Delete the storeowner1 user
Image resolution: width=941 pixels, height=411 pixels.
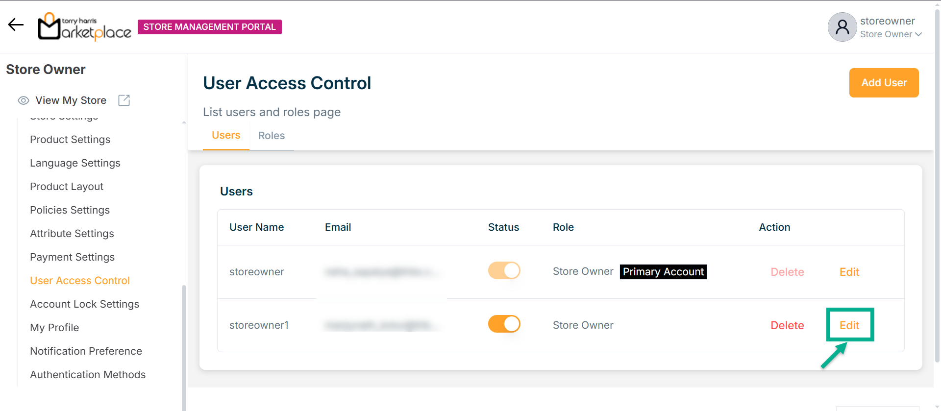(787, 325)
